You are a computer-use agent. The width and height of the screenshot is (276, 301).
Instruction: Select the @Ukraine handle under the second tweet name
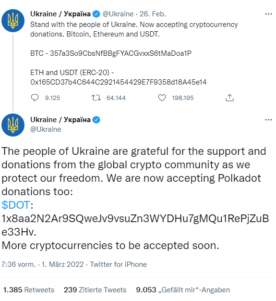[46, 129]
